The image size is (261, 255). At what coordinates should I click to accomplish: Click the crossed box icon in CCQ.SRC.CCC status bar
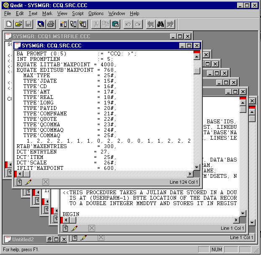click(x=46, y=182)
